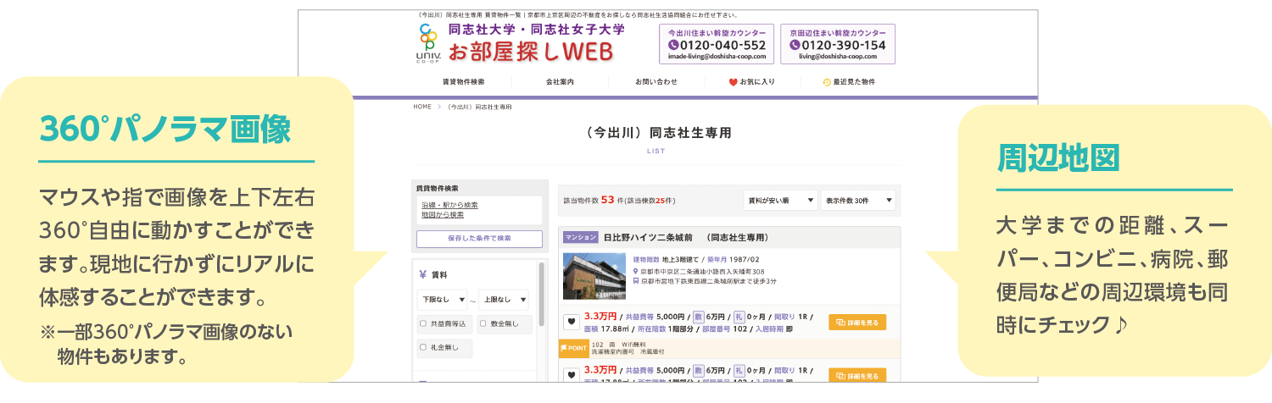Click 保存した条件で検索 button
Screen dimensions: 1272x403
[x=479, y=239]
